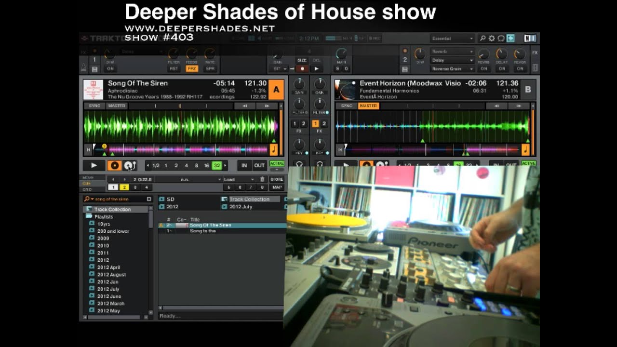The width and height of the screenshot is (617, 347).
Task: Toggle Reverb ON in FX unit 2
Action: 484,68
